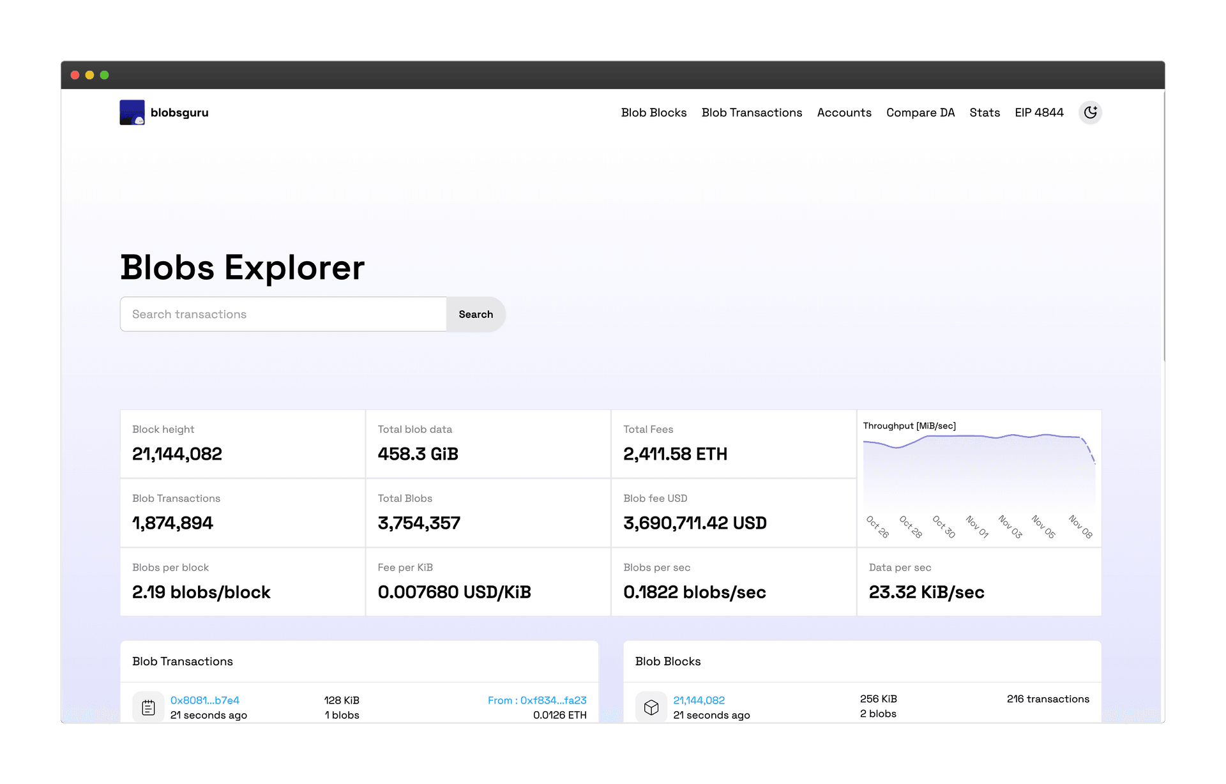1226x784 pixels.
Task: Open Blob Transactions nav menu item
Action: point(751,112)
